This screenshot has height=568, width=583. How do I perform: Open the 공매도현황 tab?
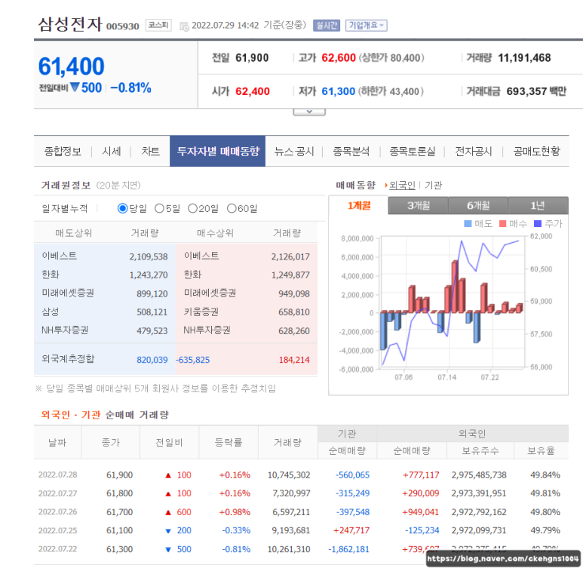[x=536, y=152]
